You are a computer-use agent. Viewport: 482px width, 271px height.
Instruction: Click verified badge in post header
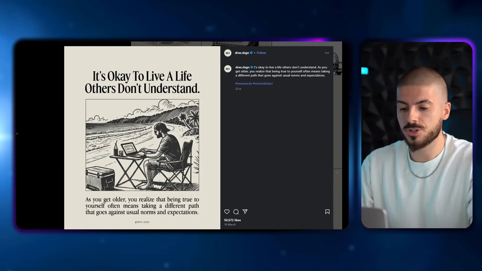(x=251, y=53)
